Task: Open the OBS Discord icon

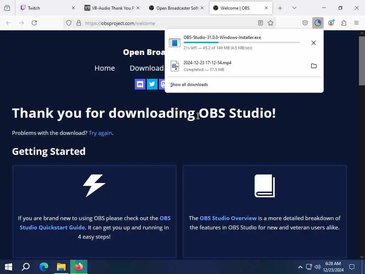Action: [x=140, y=84]
